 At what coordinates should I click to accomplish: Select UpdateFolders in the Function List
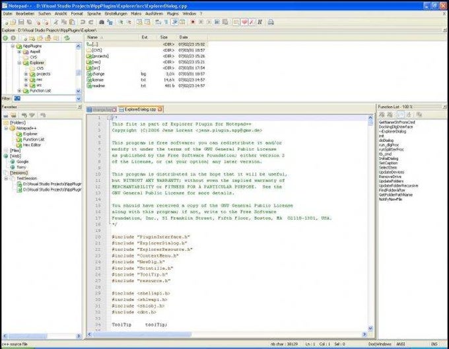tap(392, 181)
